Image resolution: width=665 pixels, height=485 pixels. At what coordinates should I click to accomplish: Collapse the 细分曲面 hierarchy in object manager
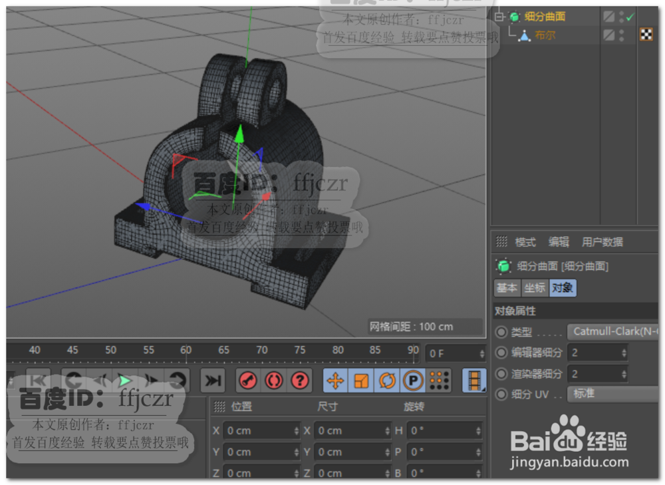pos(498,16)
